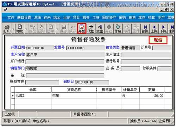Open the dropdown arrow beside 打印
Image resolution: width=176 pixels, height=127 pixels.
13,29
